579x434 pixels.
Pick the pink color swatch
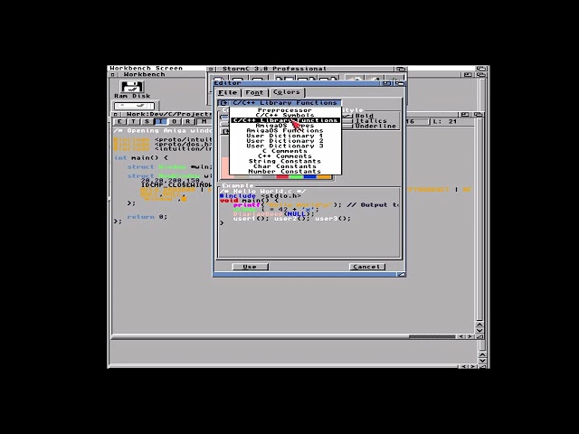pyautogui.click(x=225, y=168)
